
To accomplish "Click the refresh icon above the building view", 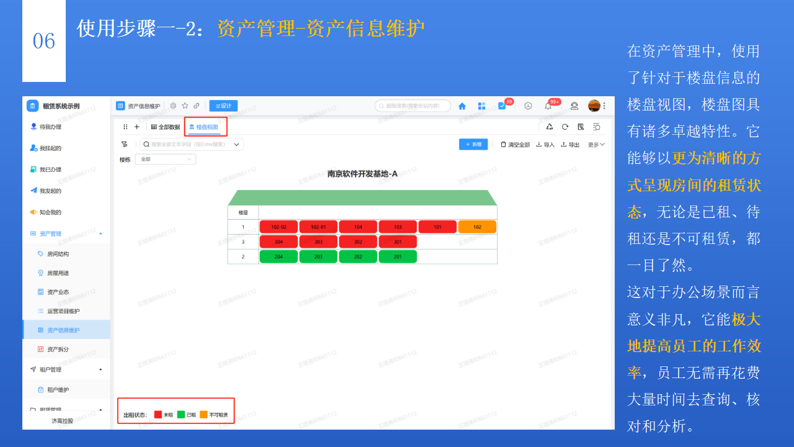I will tap(565, 126).
